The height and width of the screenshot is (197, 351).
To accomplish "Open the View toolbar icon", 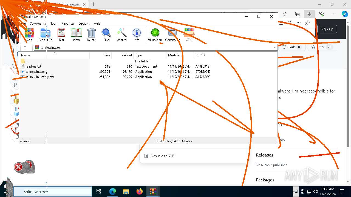I will 76,35.
